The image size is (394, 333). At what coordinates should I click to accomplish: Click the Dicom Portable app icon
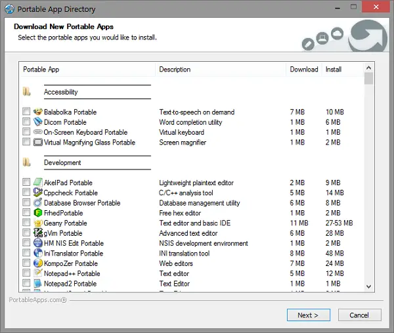click(38, 122)
